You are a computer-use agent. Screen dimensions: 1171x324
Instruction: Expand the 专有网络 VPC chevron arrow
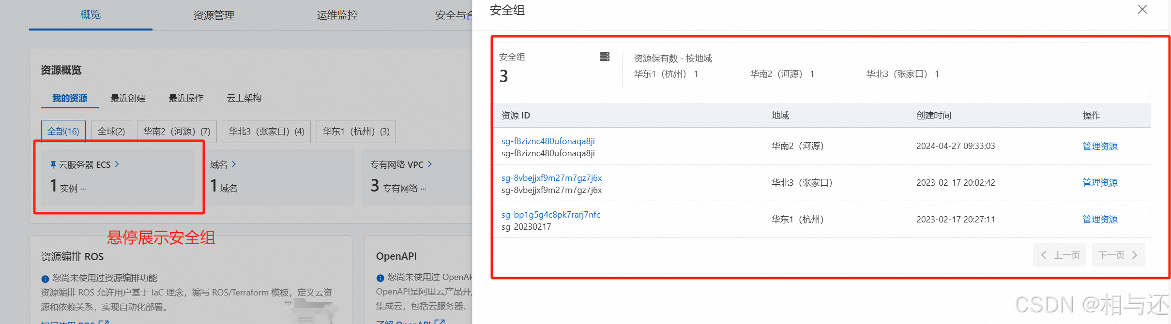[430, 164]
